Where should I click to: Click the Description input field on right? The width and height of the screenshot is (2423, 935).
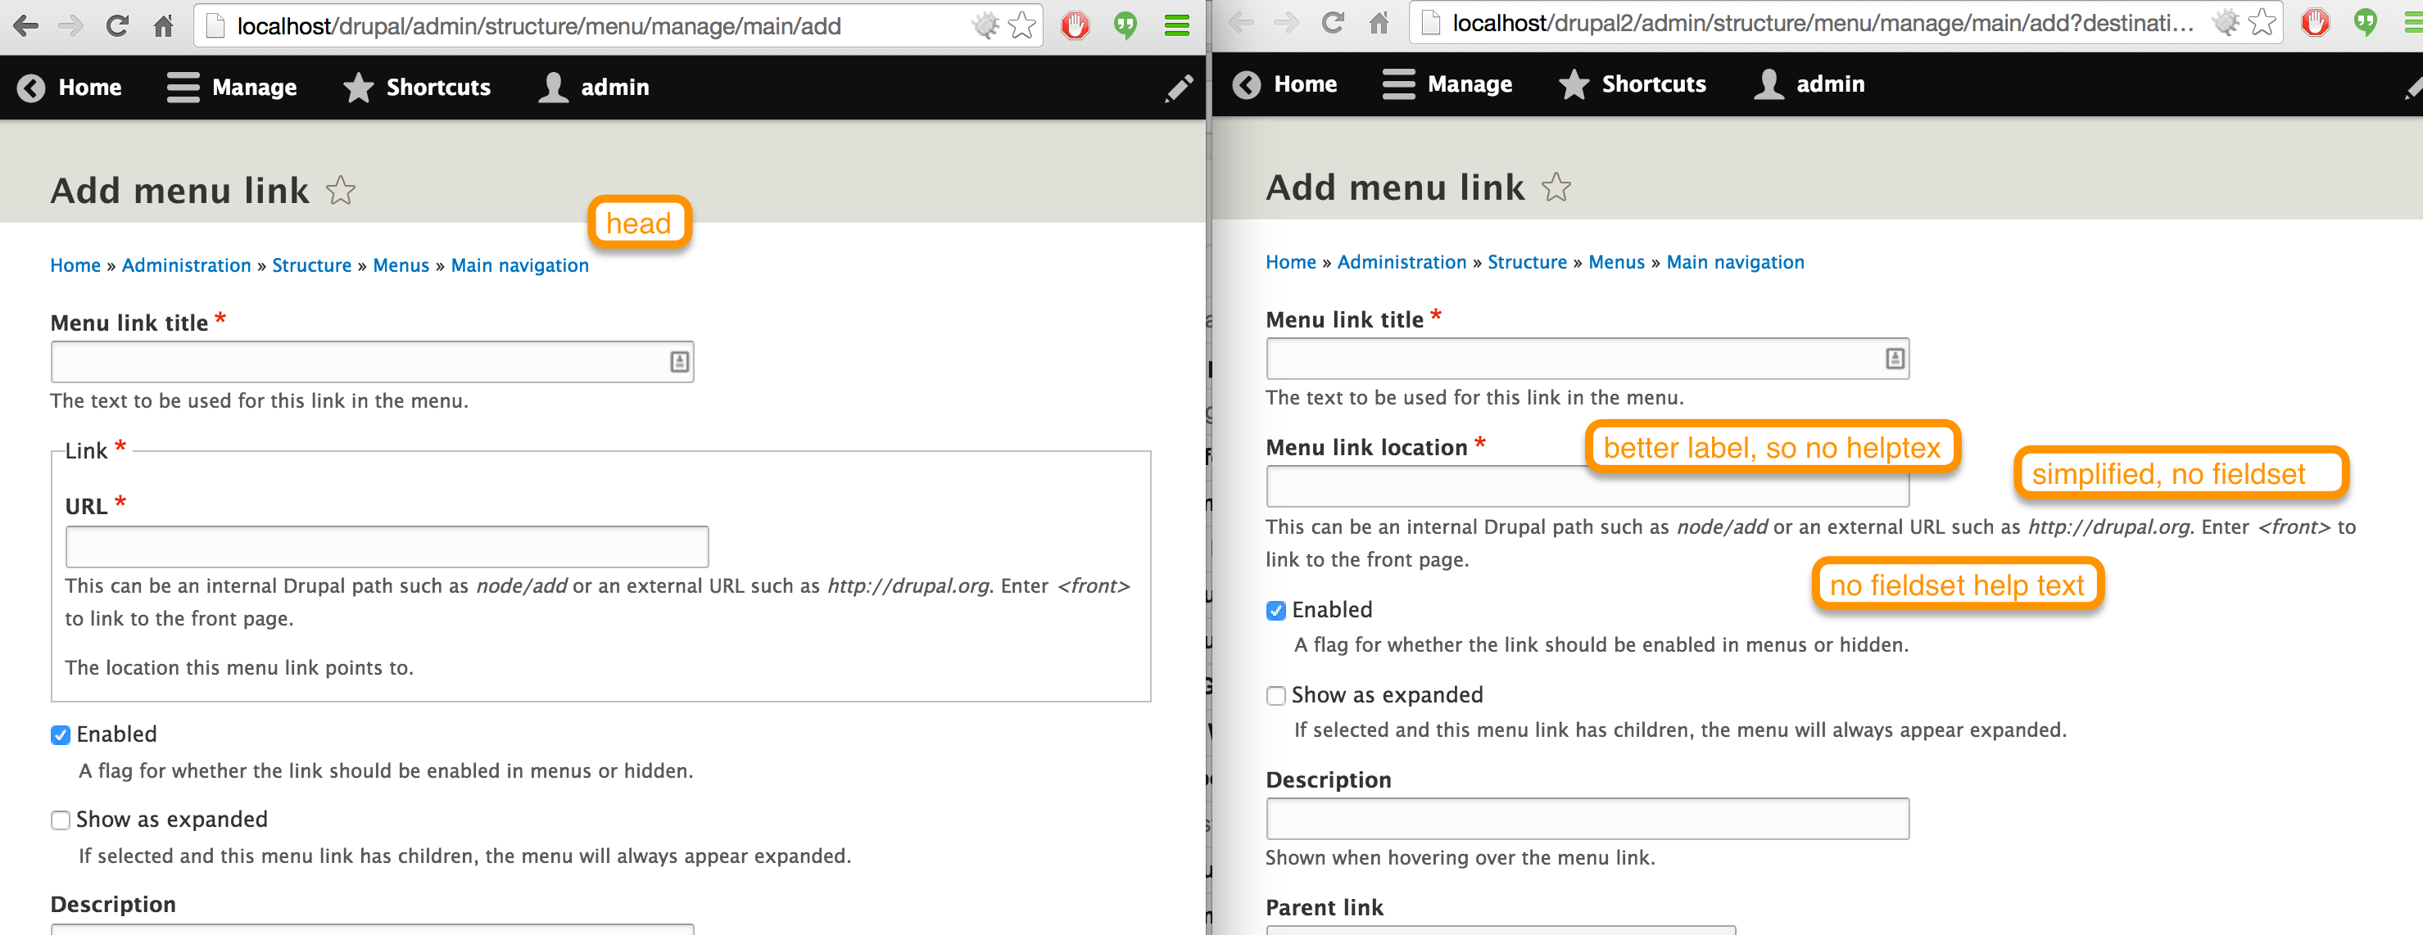1587,819
